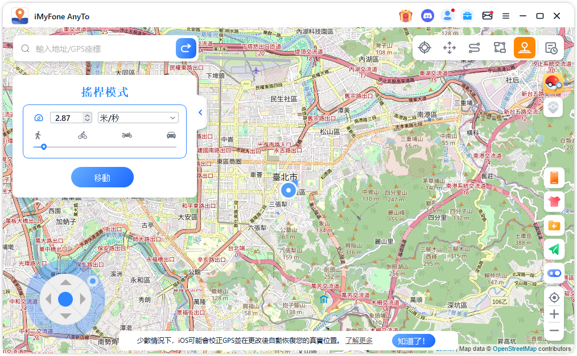
Task: Click joystick up arrow
Action: click(x=65, y=282)
